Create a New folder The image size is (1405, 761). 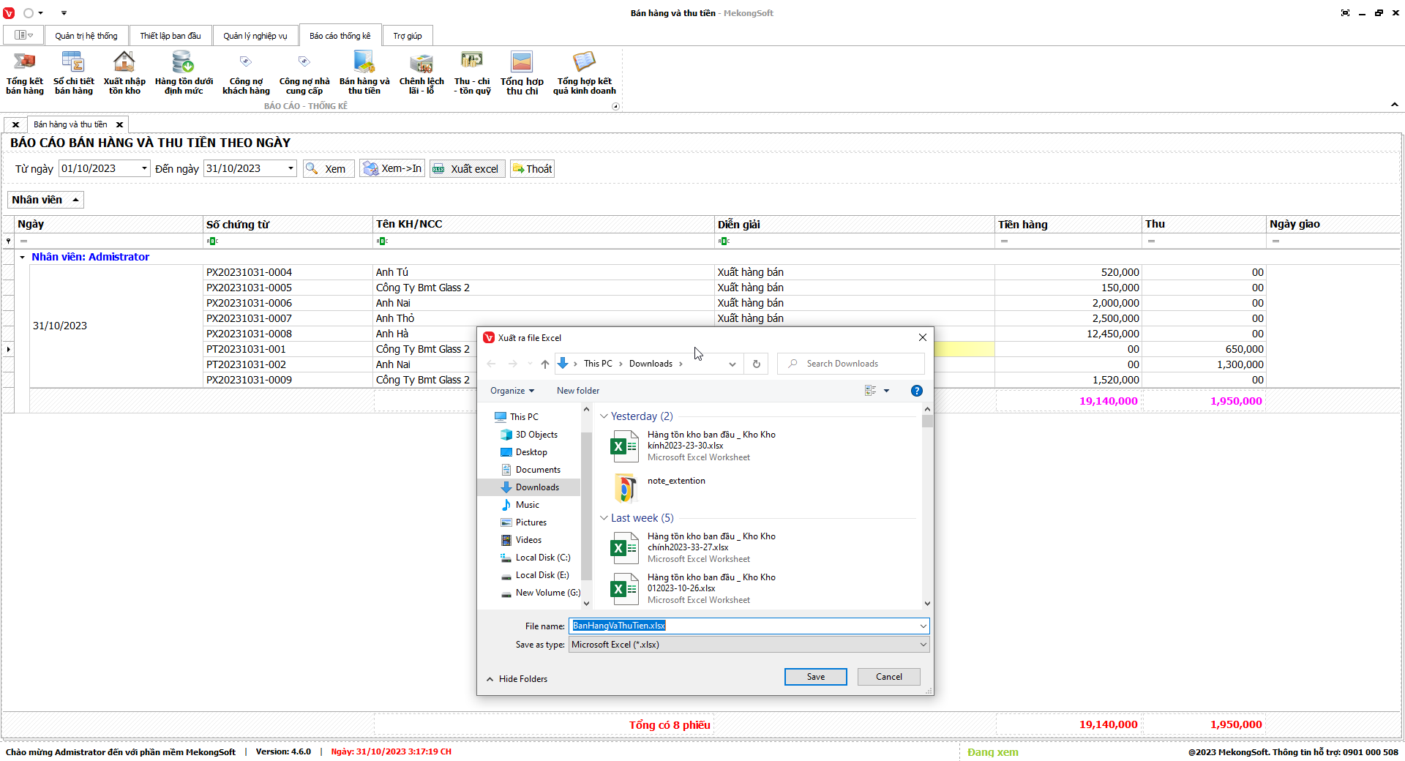[x=578, y=391]
